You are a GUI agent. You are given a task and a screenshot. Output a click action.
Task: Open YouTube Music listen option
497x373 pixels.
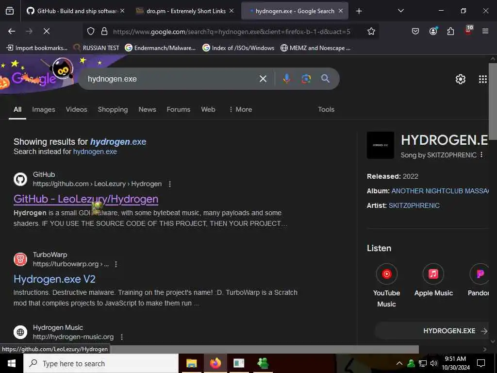(x=386, y=285)
